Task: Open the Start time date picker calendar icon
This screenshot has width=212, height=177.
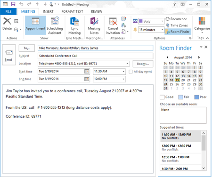Action: pos(87,72)
